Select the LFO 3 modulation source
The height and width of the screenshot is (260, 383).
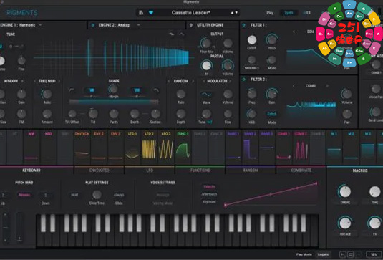coord(166,147)
